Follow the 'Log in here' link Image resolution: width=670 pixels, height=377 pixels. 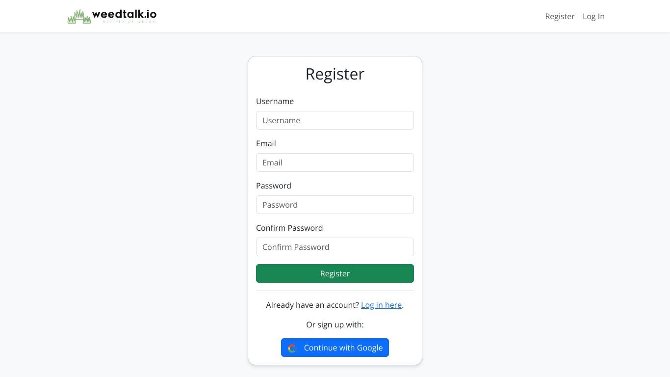tap(381, 305)
